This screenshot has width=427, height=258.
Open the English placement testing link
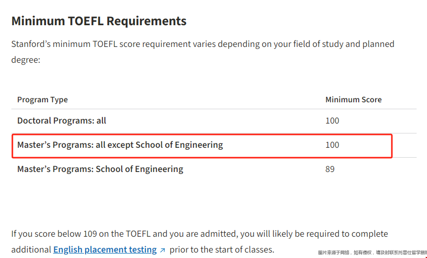105,250
